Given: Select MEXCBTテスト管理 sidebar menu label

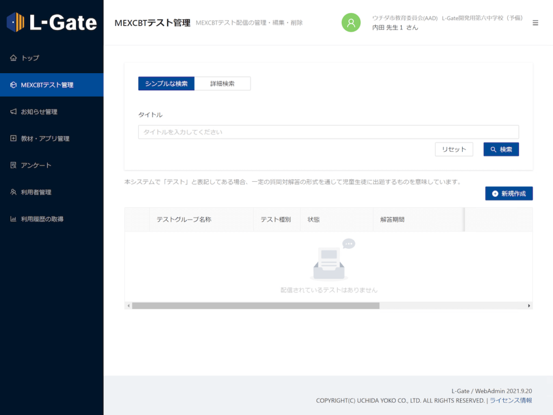Looking at the screenshot, I should click(x=48, y=85).
